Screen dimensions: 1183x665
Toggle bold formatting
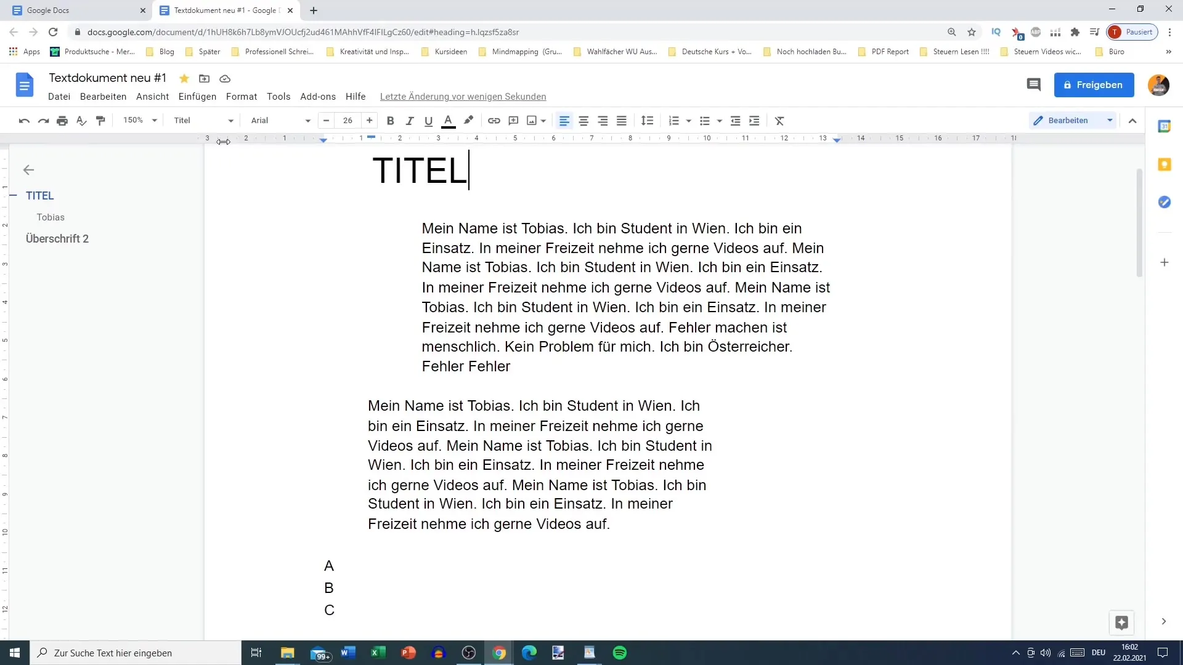click(390, 121)
